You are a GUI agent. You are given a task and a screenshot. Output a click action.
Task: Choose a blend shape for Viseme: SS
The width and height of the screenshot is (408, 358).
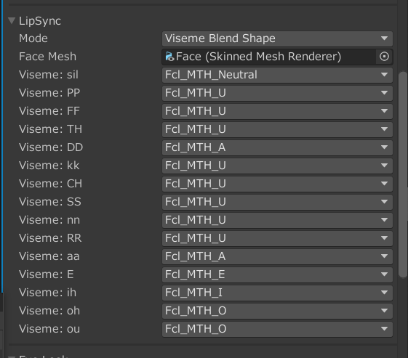tap(277, 202)
